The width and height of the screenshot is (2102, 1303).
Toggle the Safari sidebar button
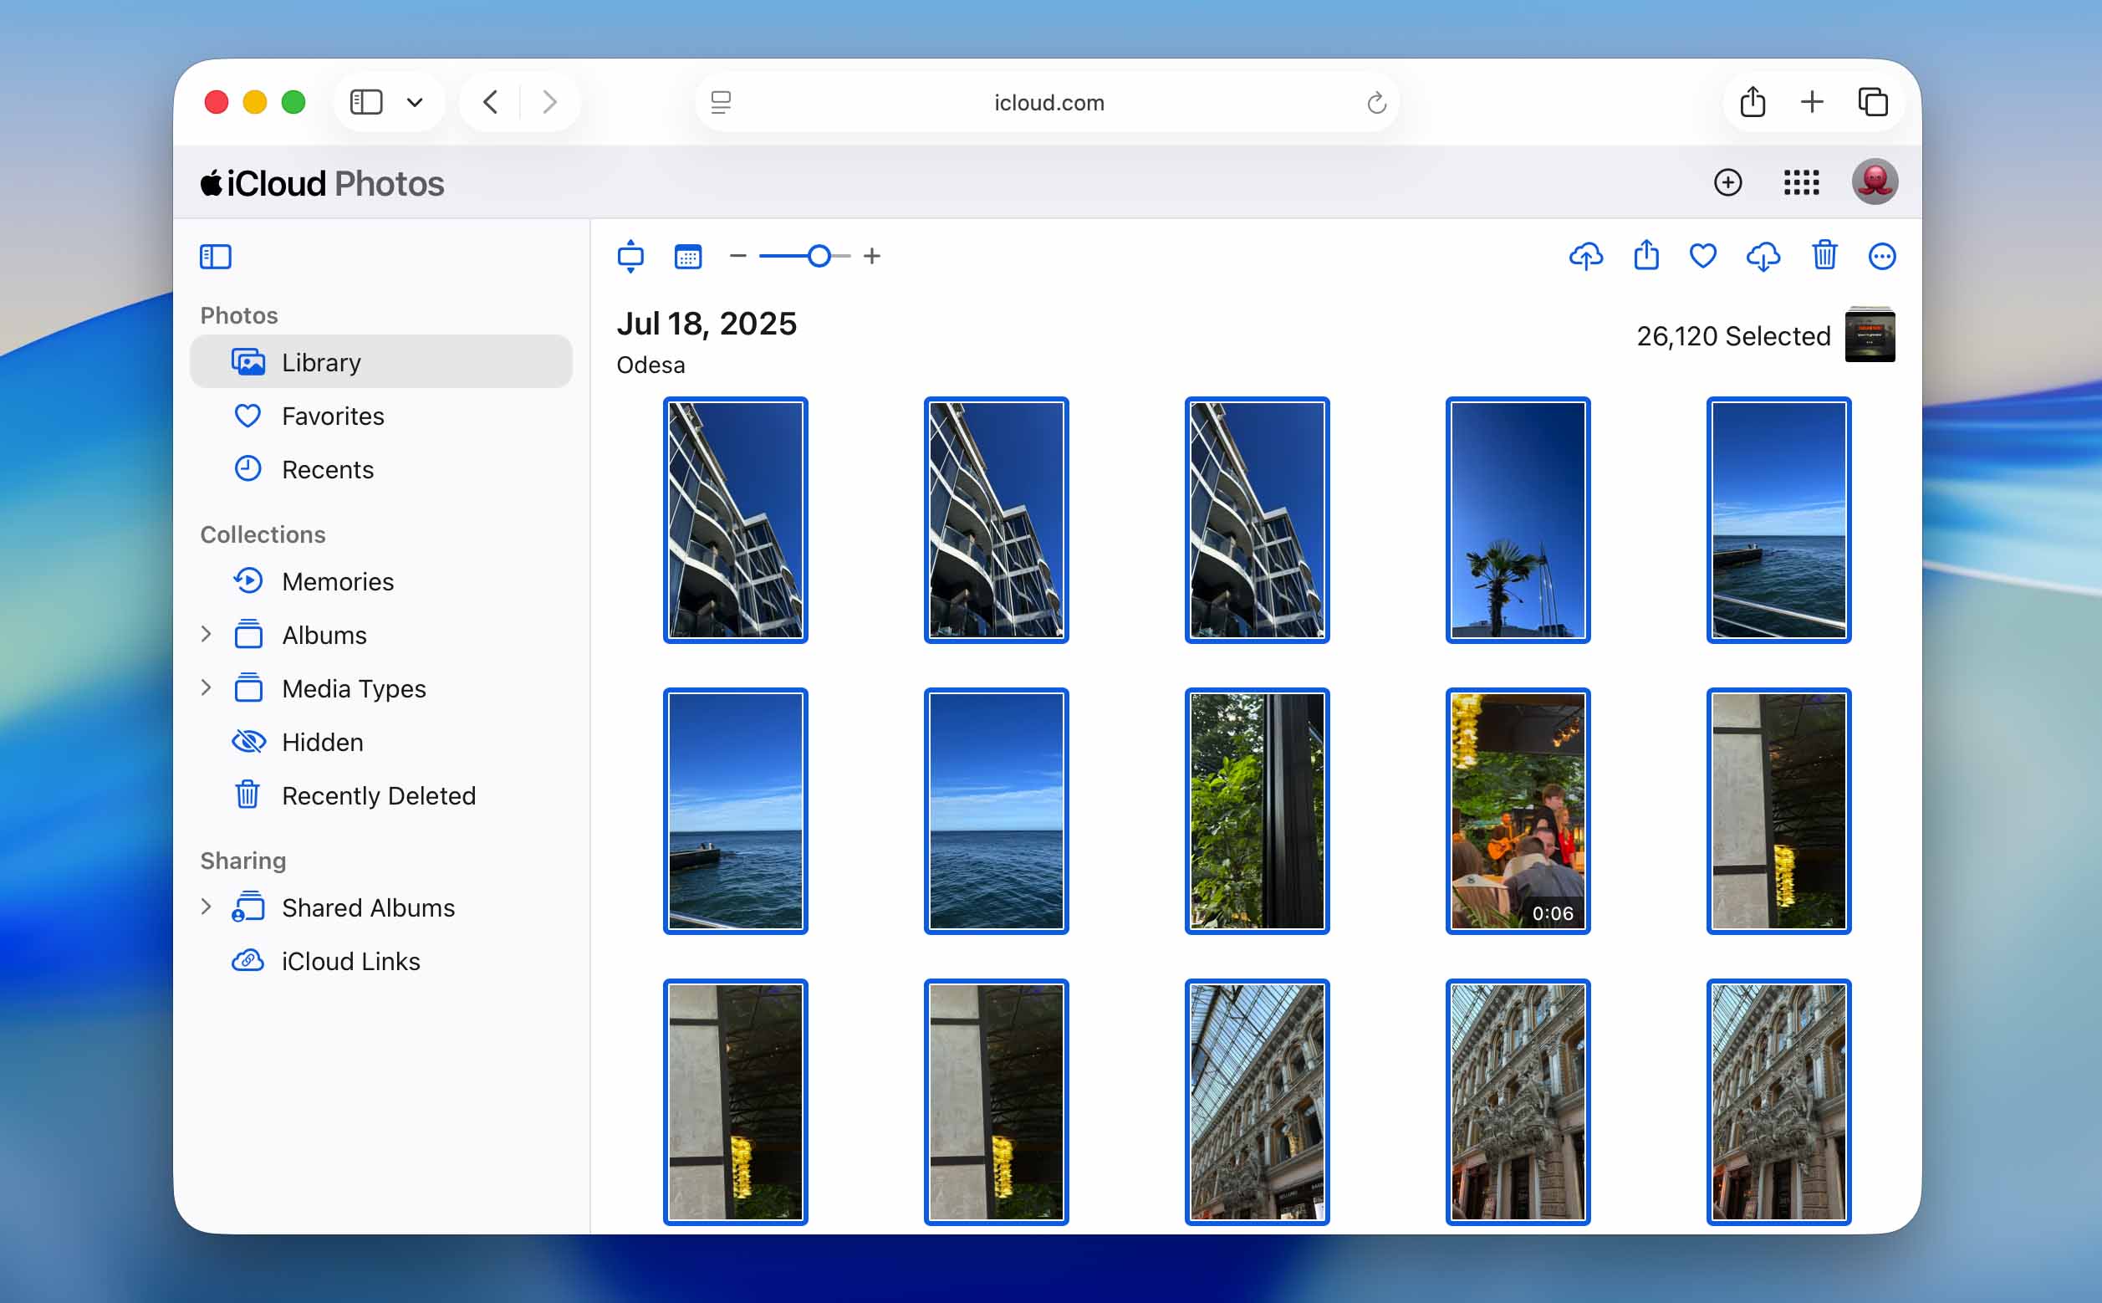pyautogui.click(x=366, y=103)
